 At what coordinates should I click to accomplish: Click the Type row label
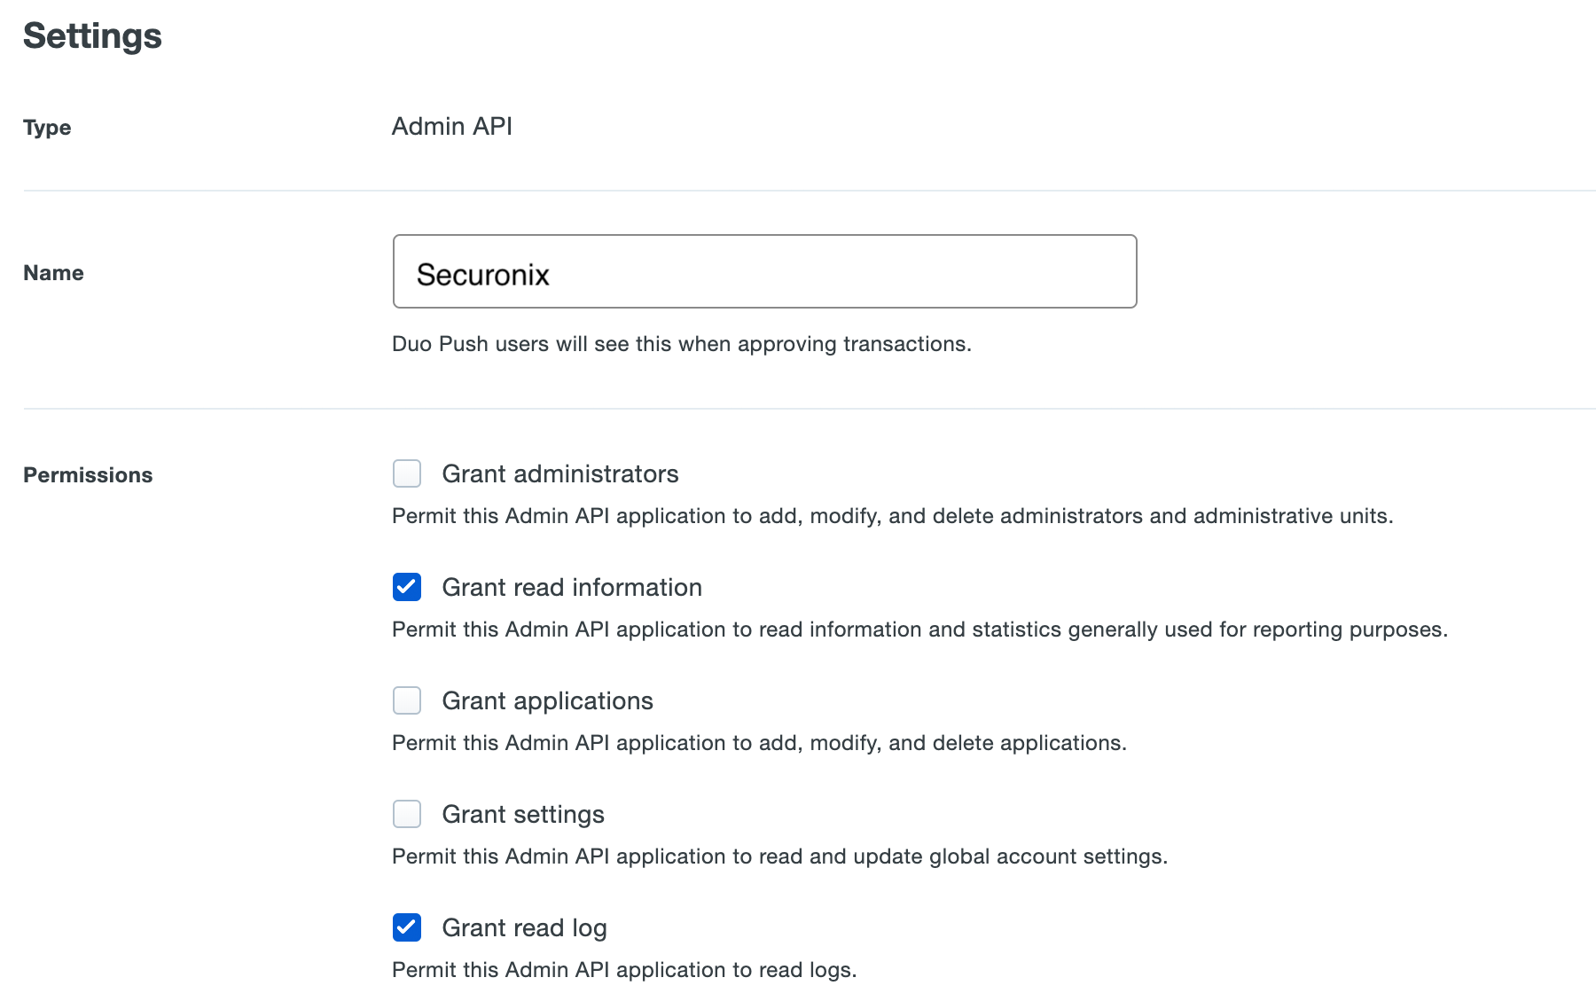point(47,128)
